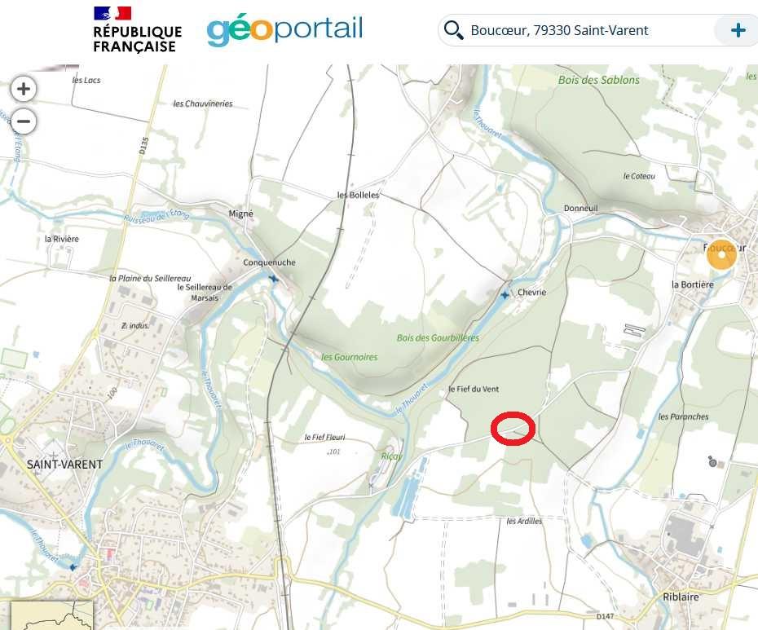Click the D147 road label
The height and width of the screenshot is (630, 758).
click(x=605, y=616)
